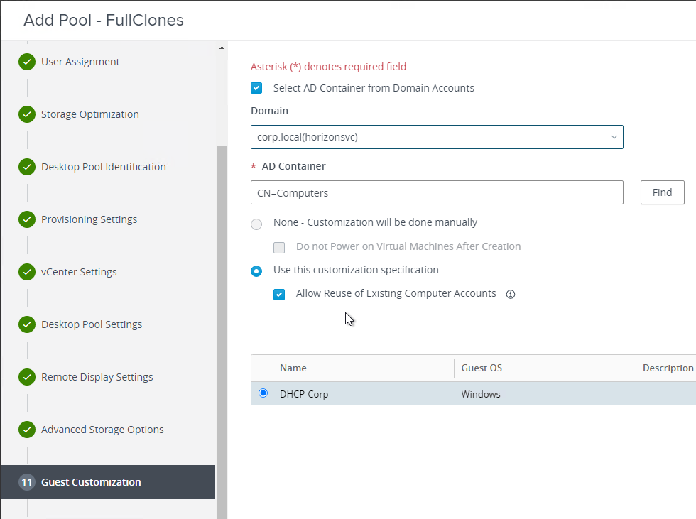The height and width of the screenshot is (519, 696).
Task: Select None - Customization will be done manually
Action: pos(256,224)
